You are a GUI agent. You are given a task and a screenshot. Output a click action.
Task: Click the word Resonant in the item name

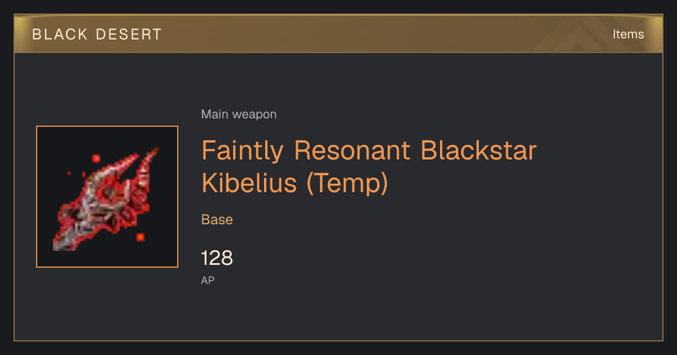(x=352, y=150)
